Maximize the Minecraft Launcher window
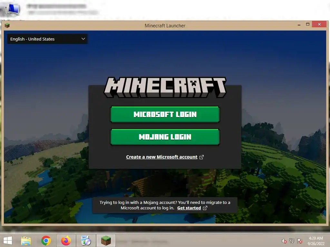This screenshot has width=330, height=247. [x=308, y=24]
